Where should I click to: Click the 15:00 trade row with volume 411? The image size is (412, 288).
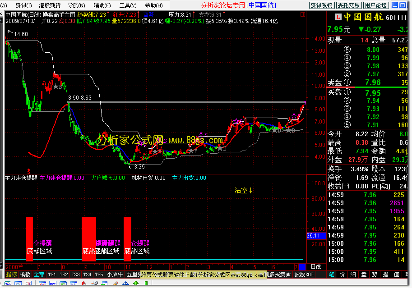pos(367,251)
